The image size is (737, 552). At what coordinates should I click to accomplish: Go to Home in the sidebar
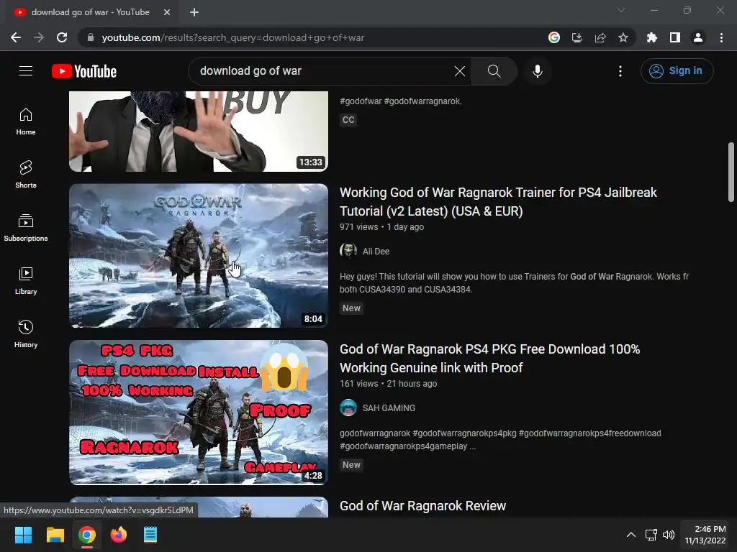pos(26,121)
